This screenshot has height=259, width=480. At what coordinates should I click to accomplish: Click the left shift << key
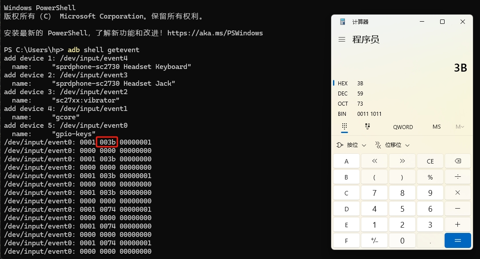pos(374,161)
